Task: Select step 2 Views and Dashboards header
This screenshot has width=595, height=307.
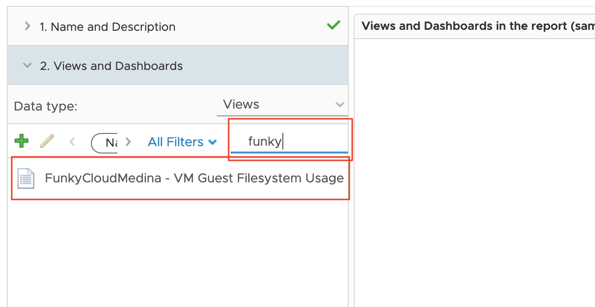Action: [x=178, y=66]
